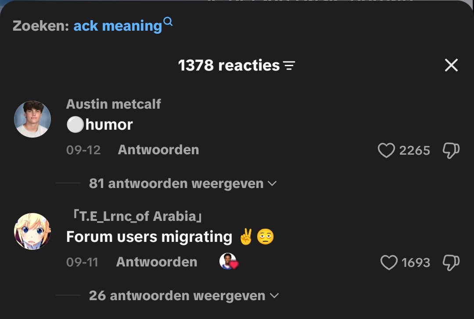Open the ack meaning search link

pos(118,26)
